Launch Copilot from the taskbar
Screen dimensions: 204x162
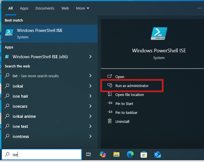point(103,154)
